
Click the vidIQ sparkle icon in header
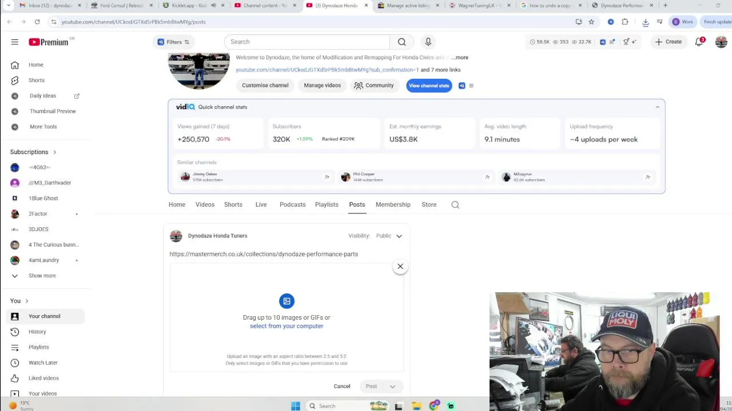click(x=634, y=42)
